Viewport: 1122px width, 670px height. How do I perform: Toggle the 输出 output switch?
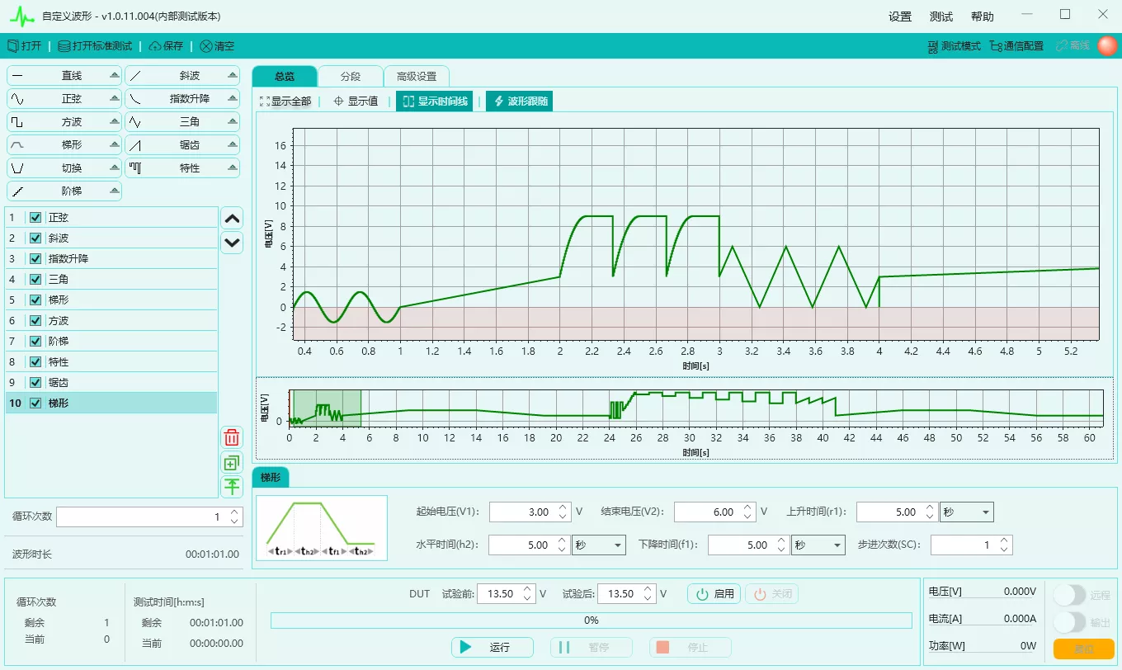point(1069,622)
